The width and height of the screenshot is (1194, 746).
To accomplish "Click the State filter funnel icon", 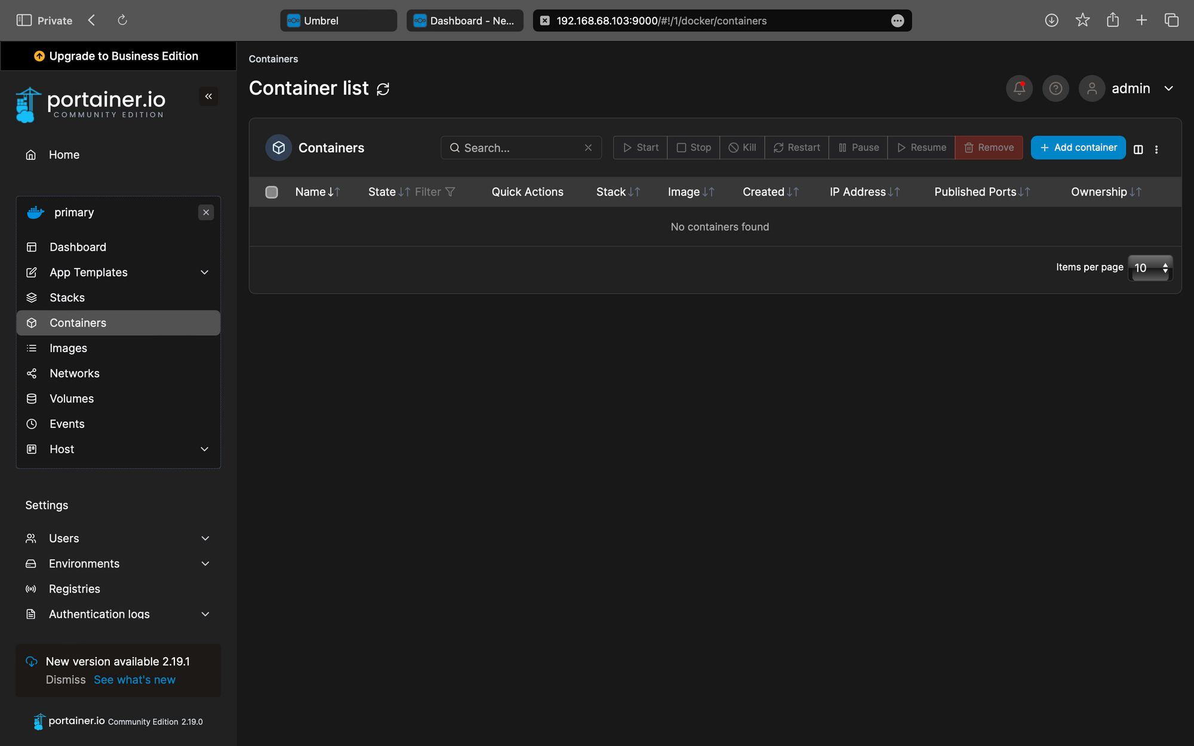I will point(450,192).
